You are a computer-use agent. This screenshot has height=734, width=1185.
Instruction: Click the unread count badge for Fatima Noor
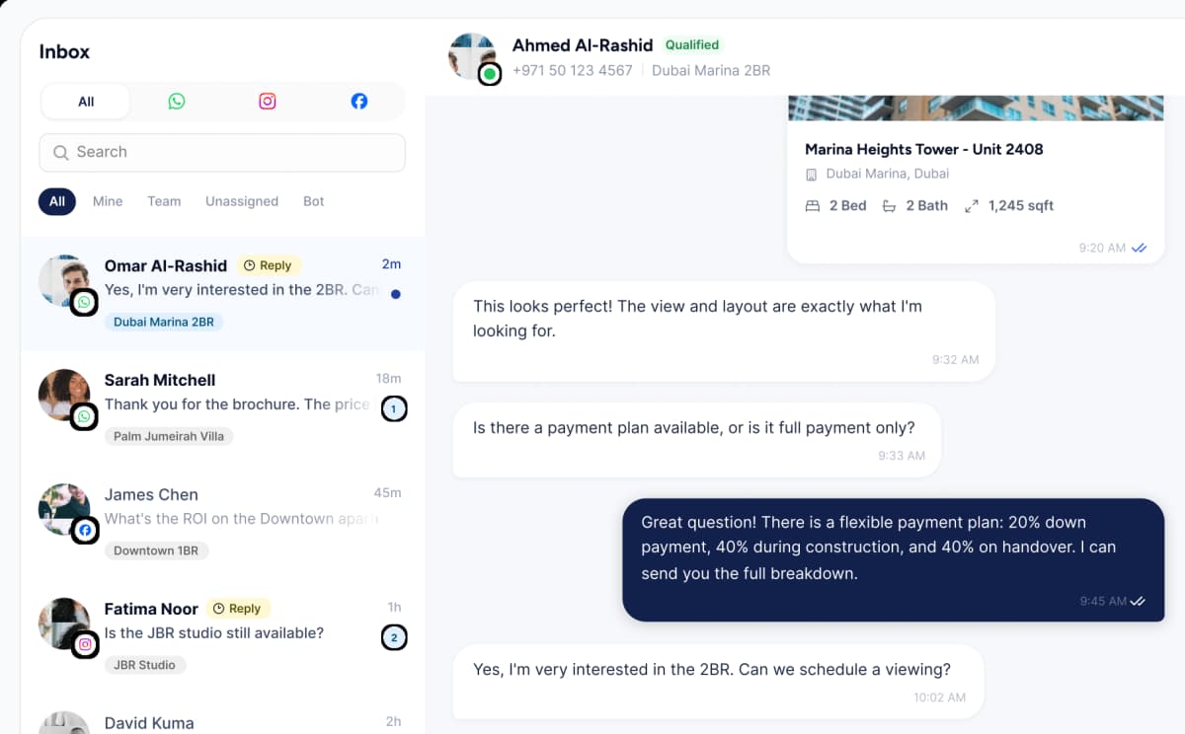pos(394,637)
